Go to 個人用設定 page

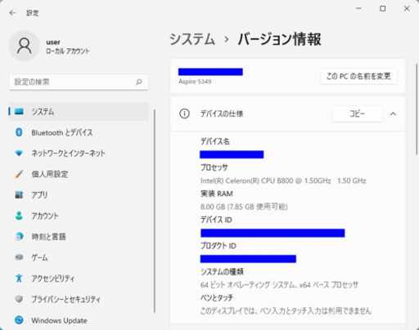click(79, 174)
